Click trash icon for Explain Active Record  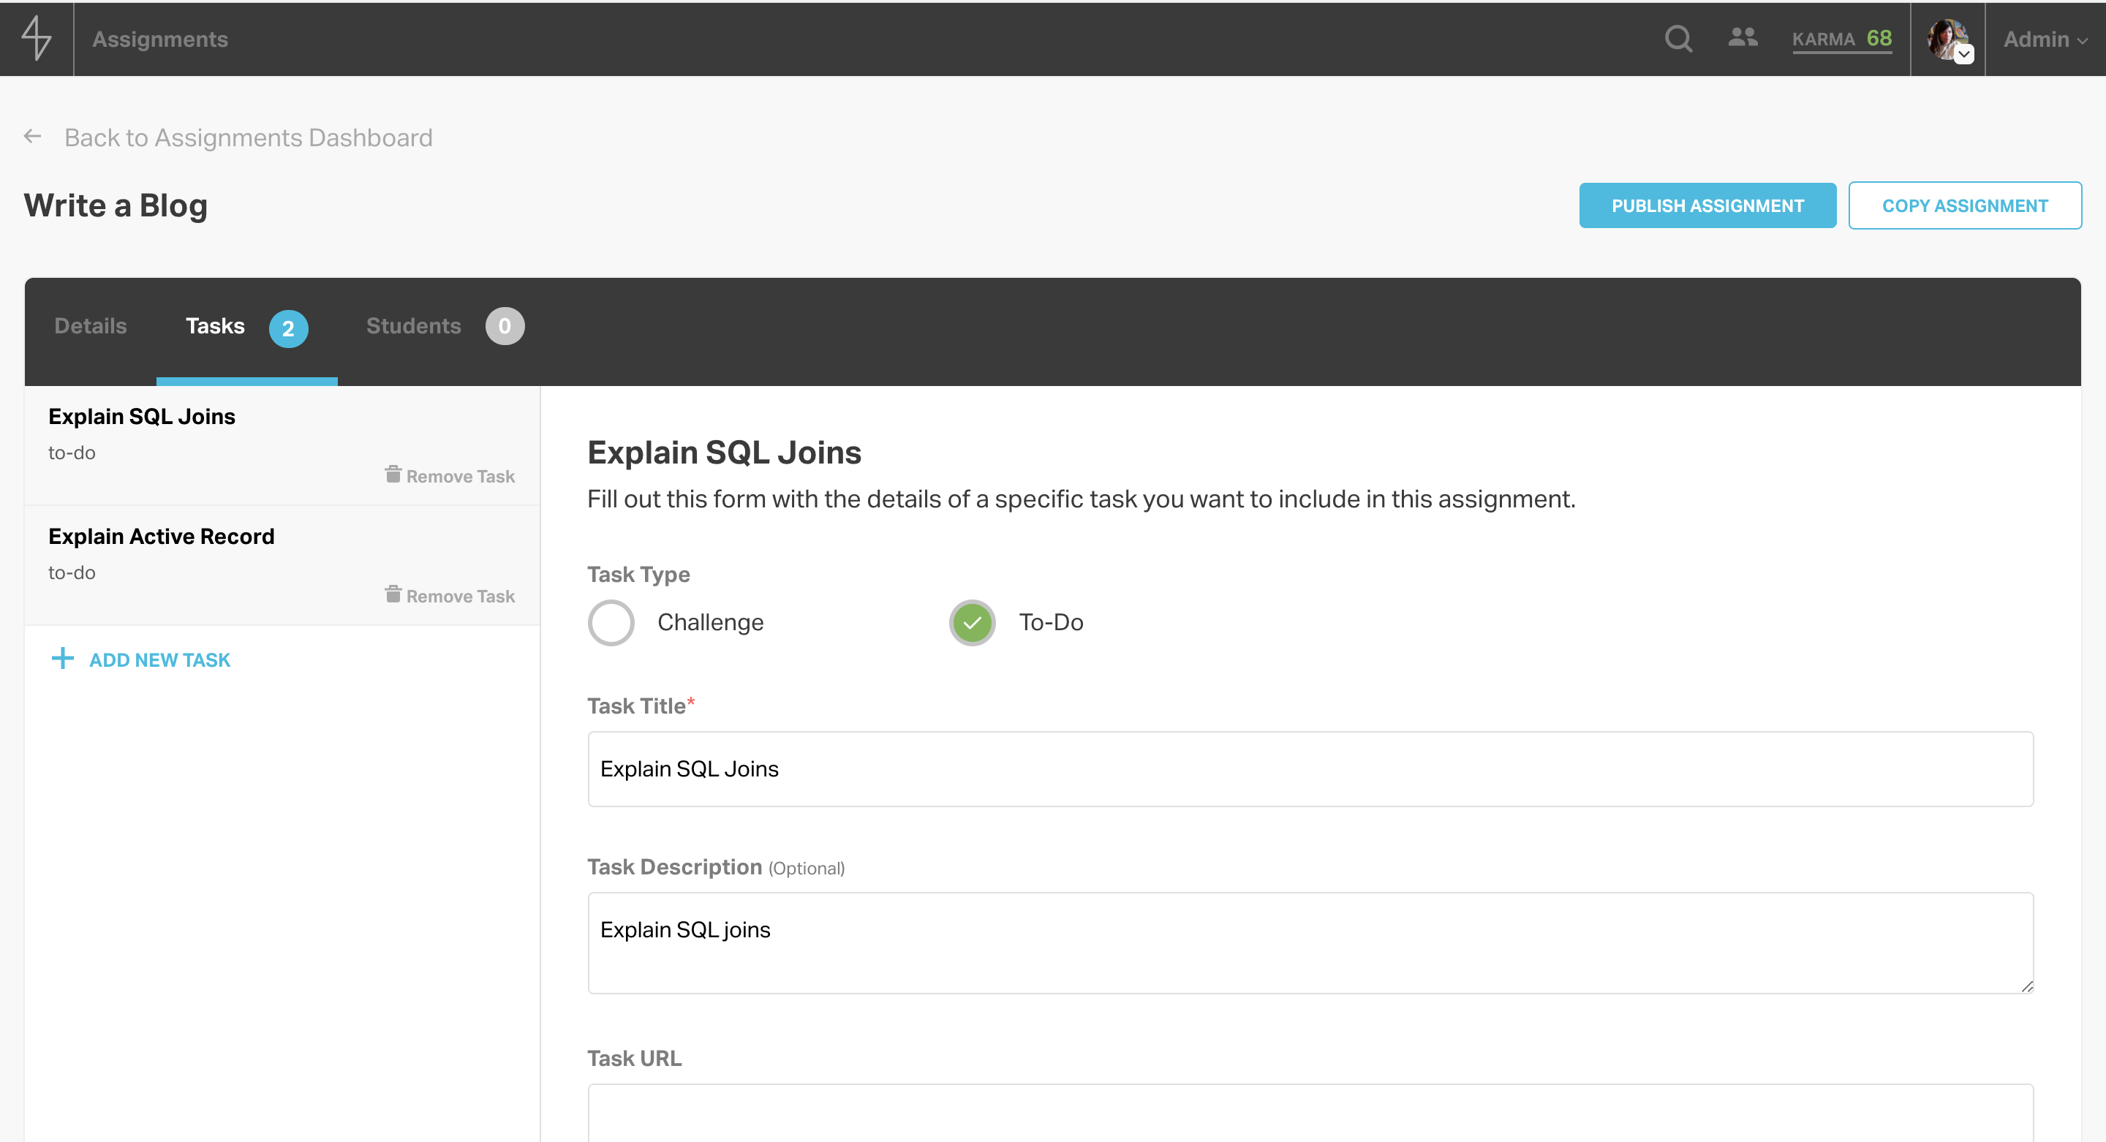point(393,595)
